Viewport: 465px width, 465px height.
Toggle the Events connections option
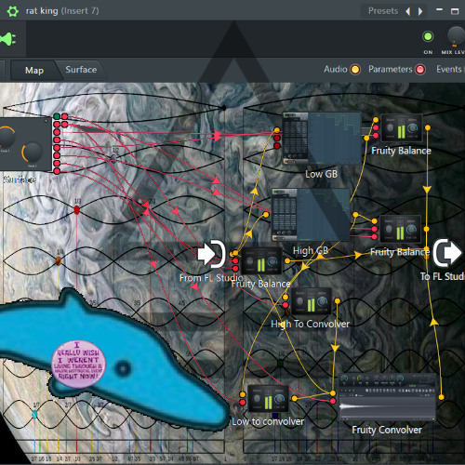tap(450, 69)
